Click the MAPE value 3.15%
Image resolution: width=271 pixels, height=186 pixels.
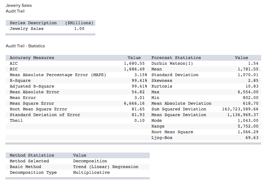click(x=141, y=75)
